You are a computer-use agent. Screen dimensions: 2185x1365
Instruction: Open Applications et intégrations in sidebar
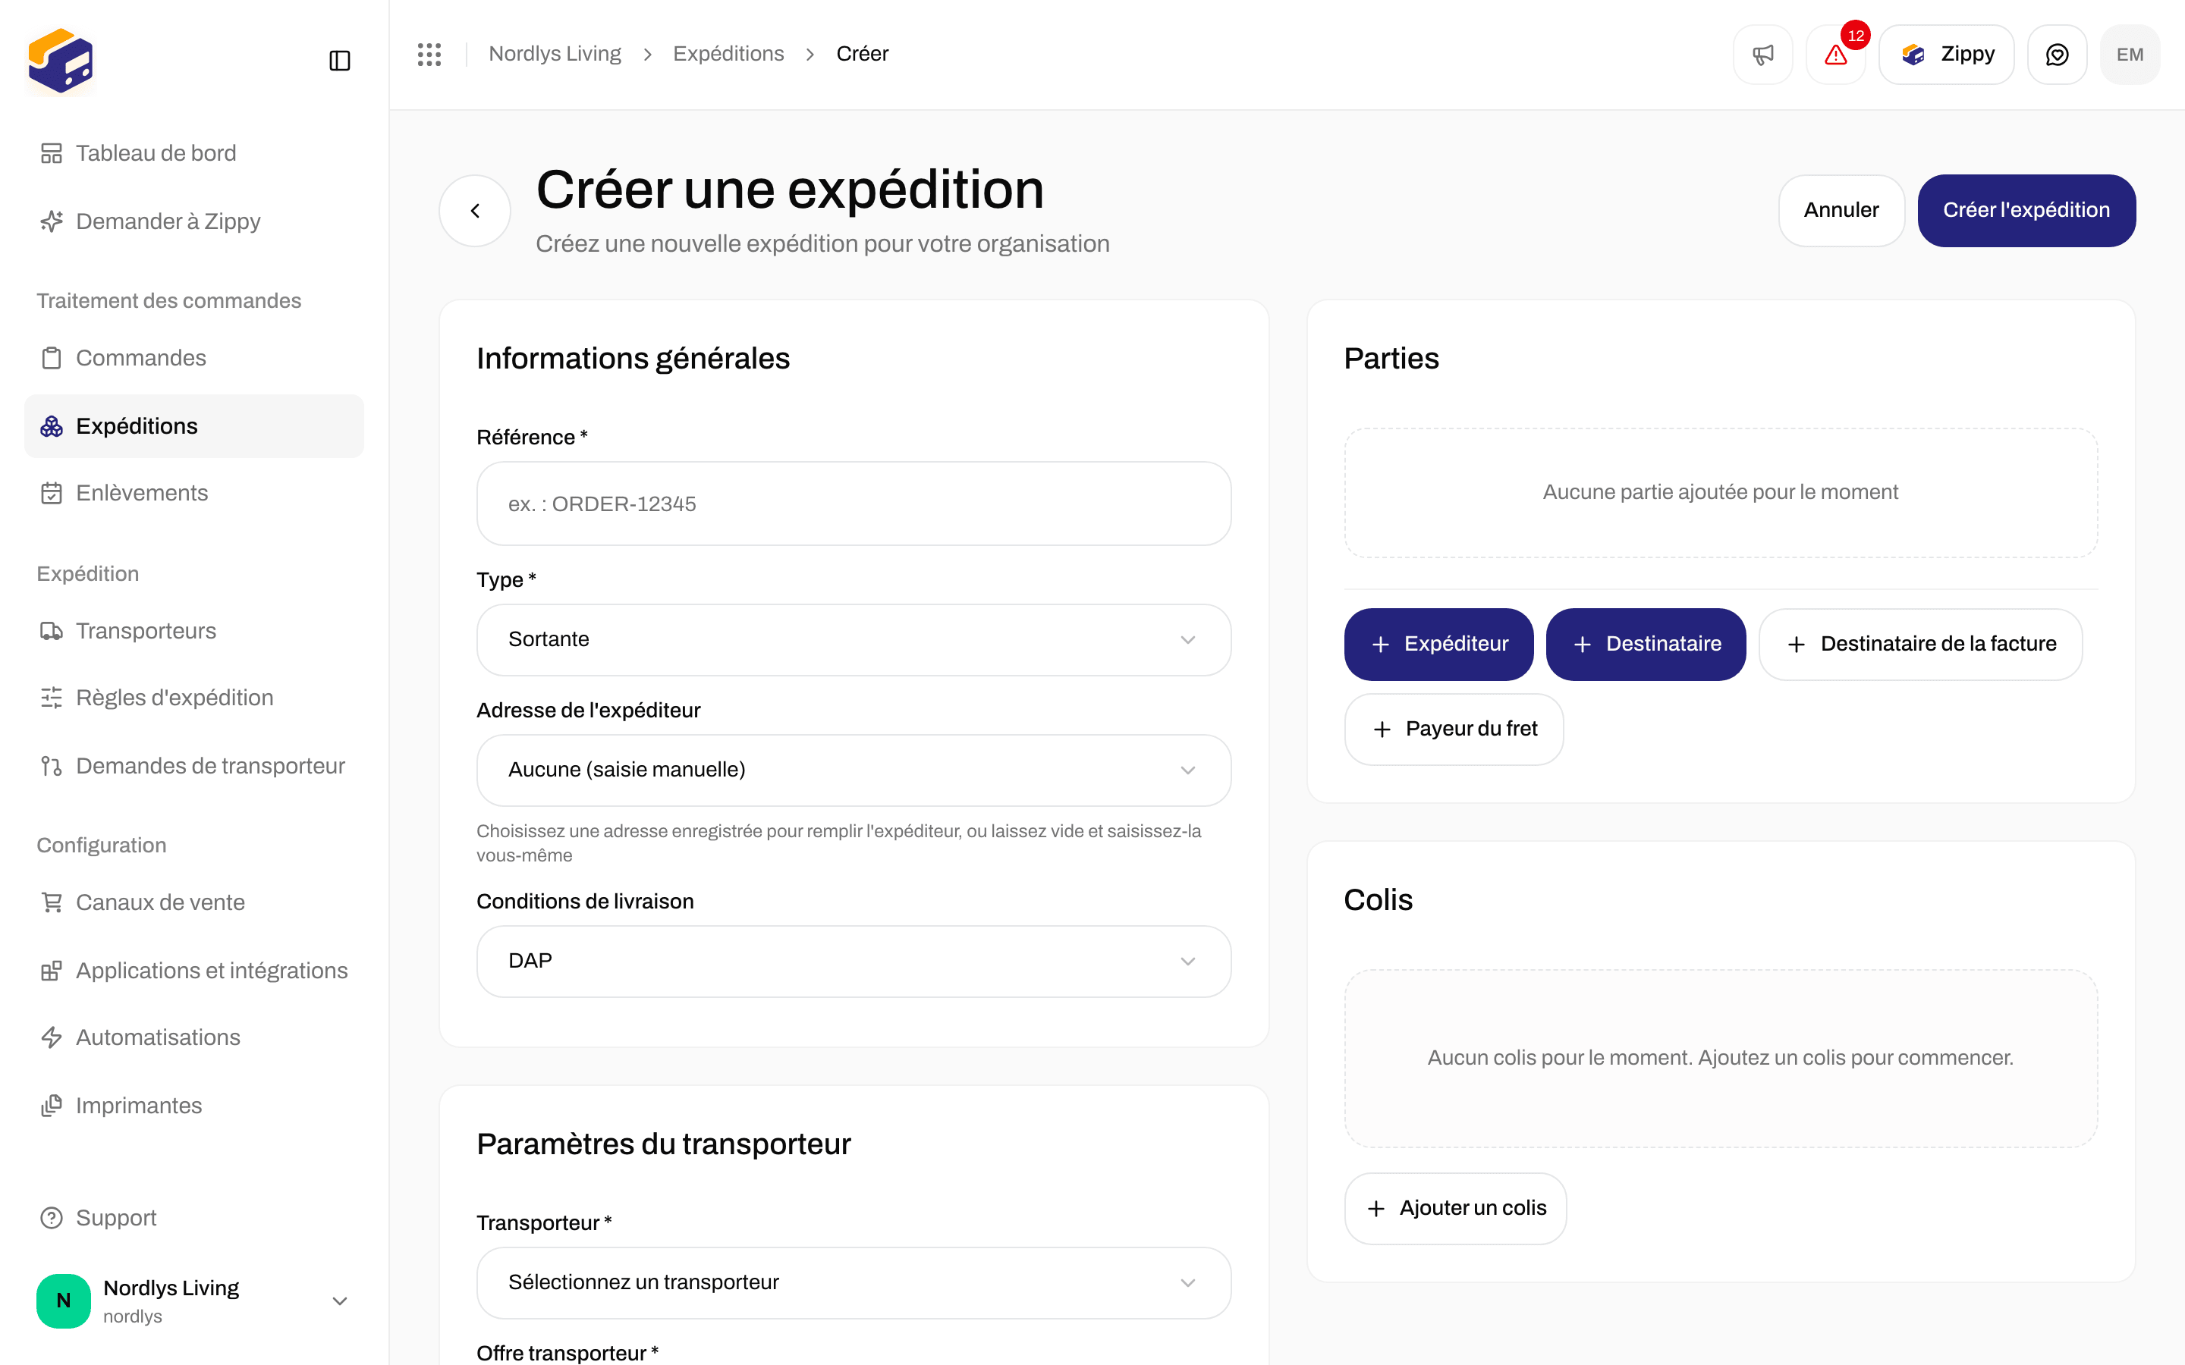tap(194, 971)
